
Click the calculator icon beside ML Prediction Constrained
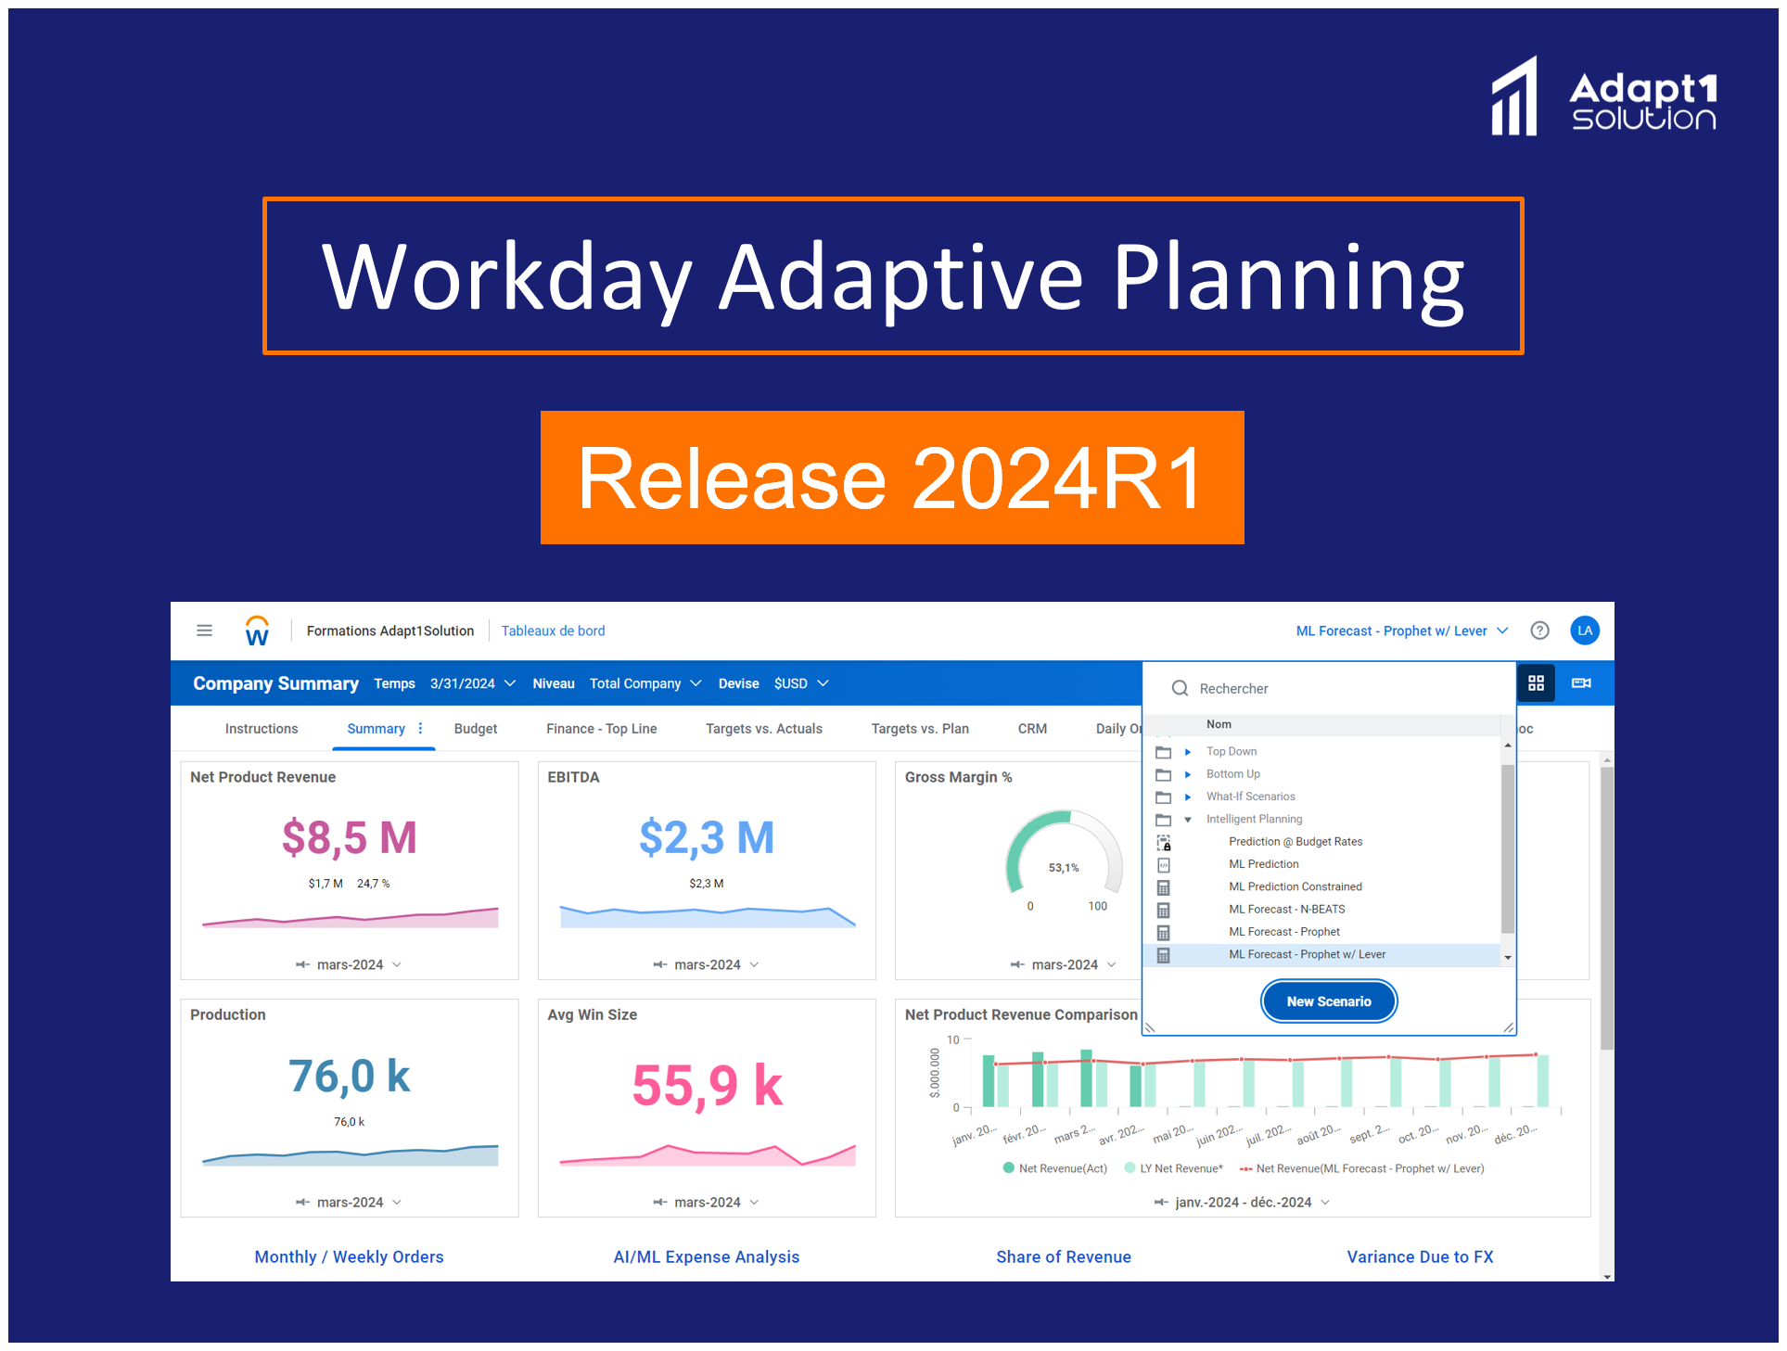click(1163, 887)
